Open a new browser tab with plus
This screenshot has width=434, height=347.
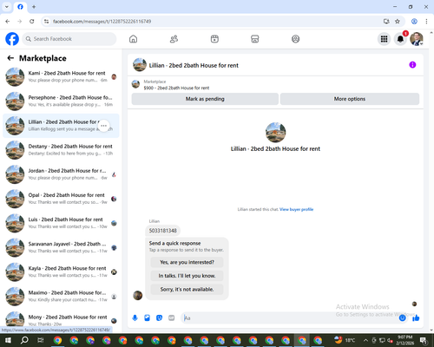point(34,7)
